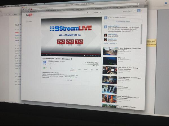
Task: Open player settings gear icon
Action: 90,56
